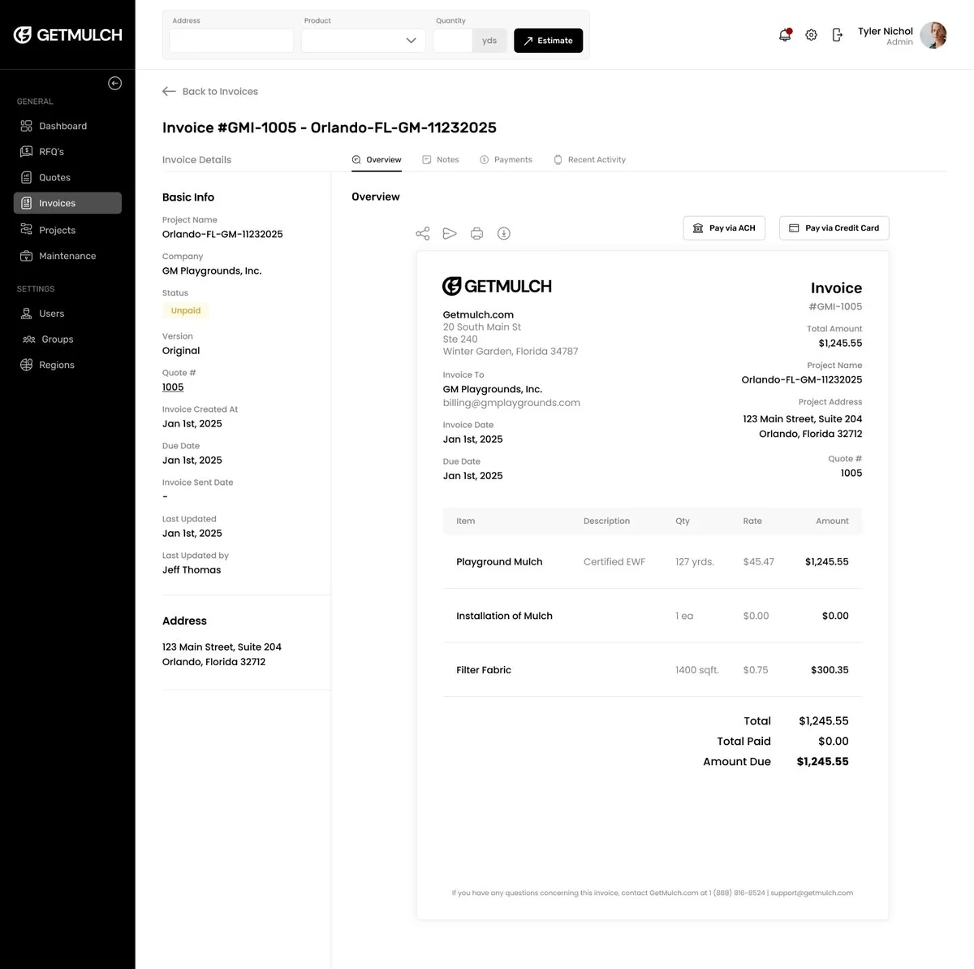Click the Invoices icon in sidebar
The width and height of the screenshot is (974, 969).
27,203
